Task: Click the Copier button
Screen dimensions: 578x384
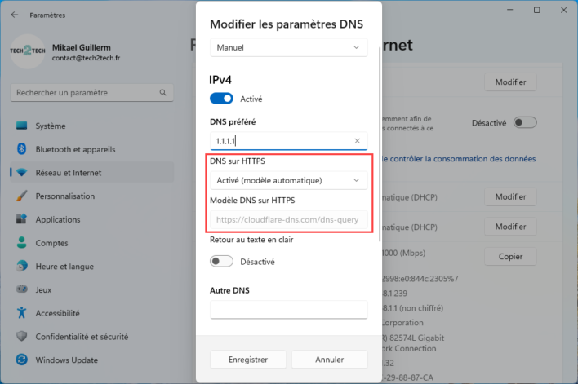Action: [510, 256]
